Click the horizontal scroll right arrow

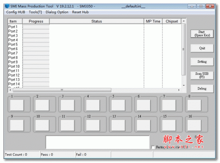pos(179,90)
